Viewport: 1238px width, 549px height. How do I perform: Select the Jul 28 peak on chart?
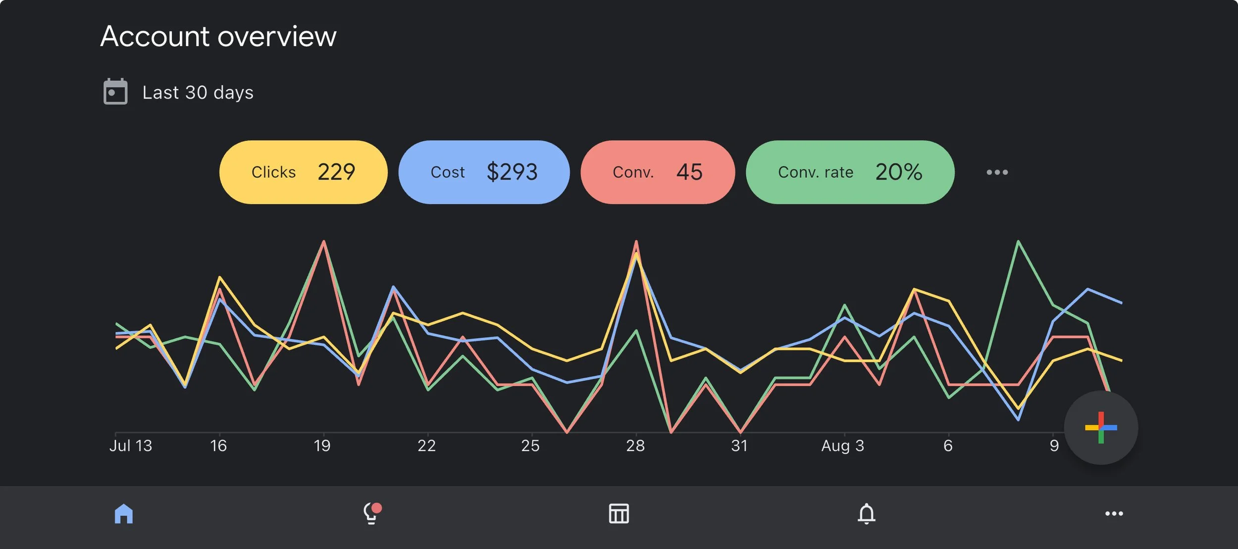click(636, 243)
